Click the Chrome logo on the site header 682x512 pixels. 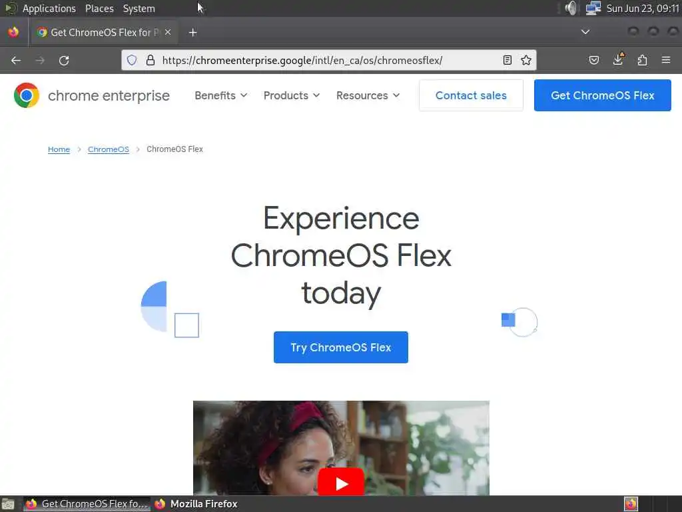[x=27, y=95]
